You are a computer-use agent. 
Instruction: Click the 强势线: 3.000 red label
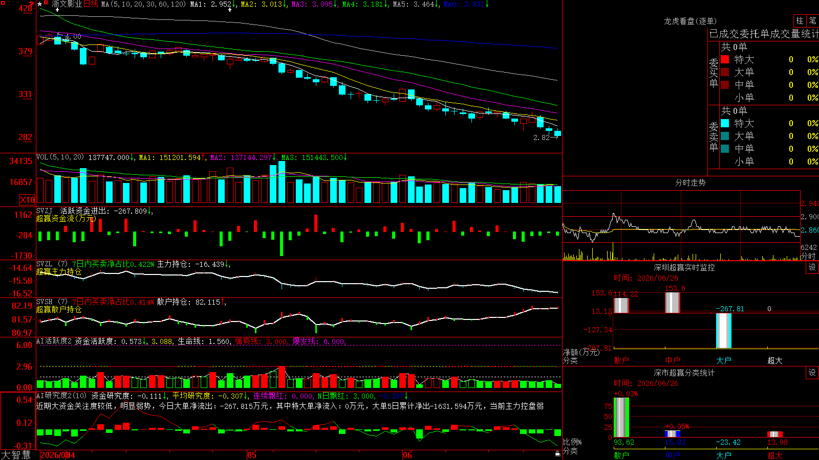tap(261, 341)
